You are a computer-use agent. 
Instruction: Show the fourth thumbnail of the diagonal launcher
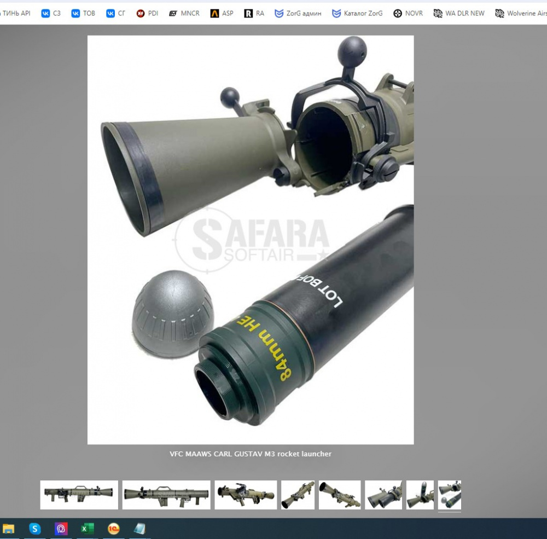(x=298, y=495)
